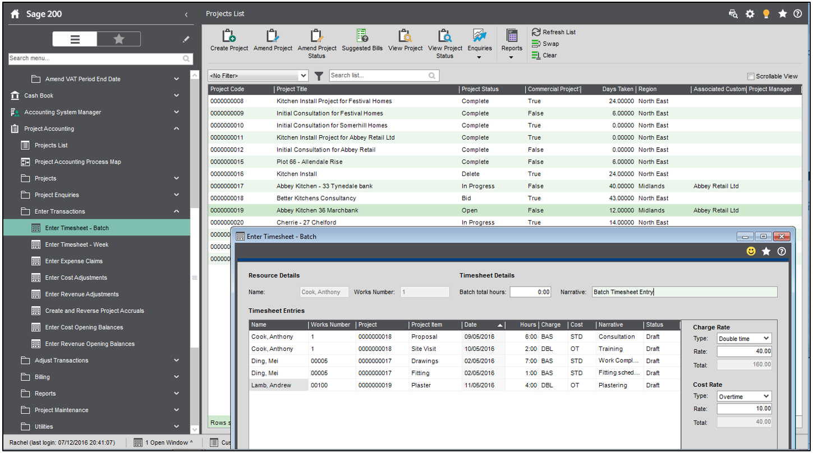Open the help question mark icon

tap(797, 14)
